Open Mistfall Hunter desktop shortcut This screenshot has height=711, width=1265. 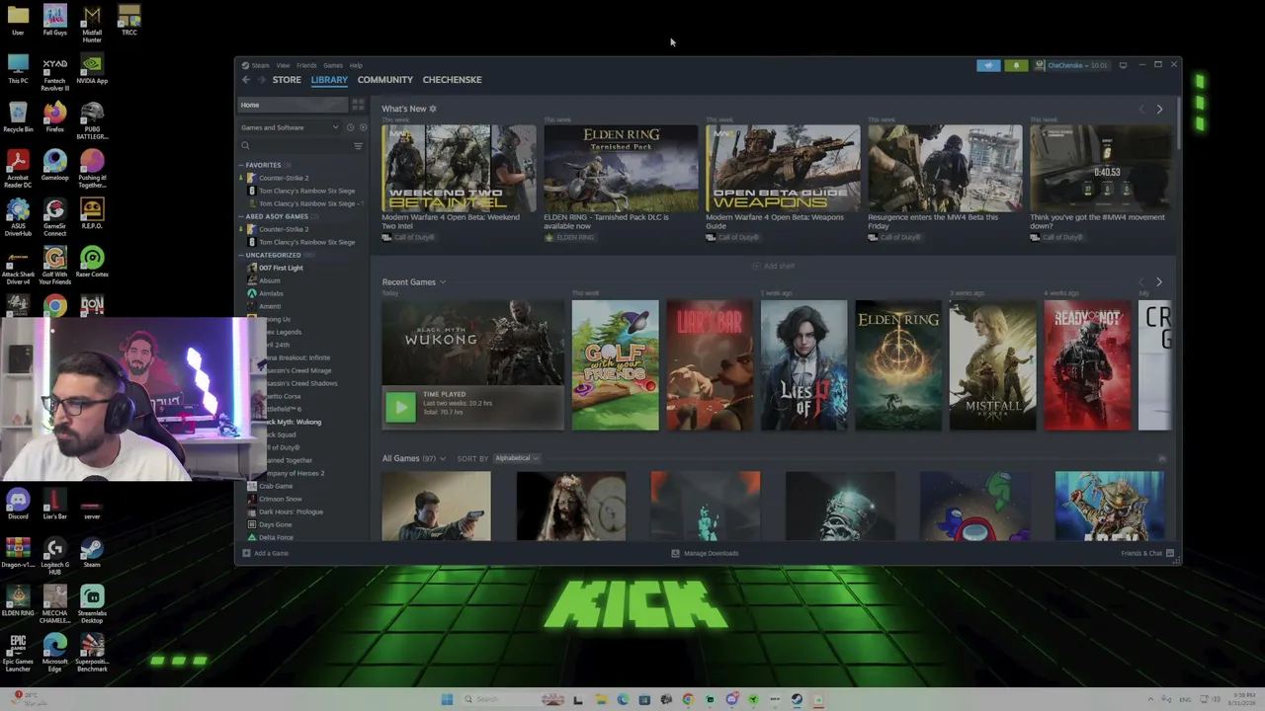[x=92, y=24]
